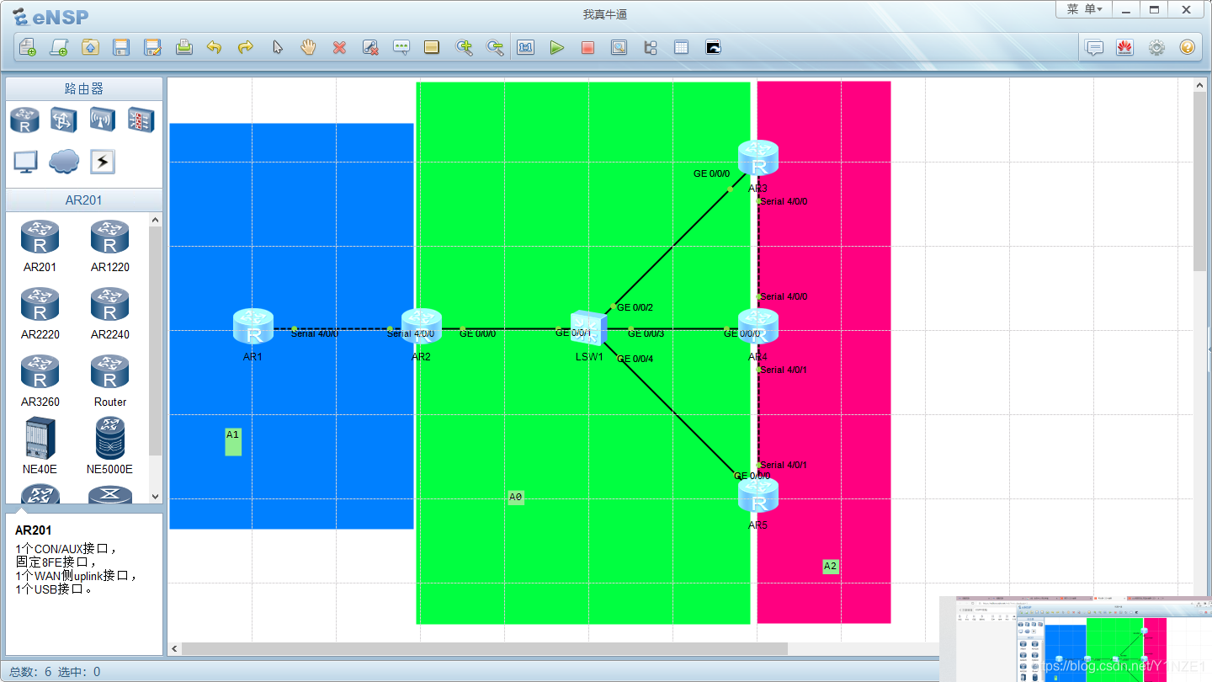Viewport: 1212px width, 682px height.
Task: Click the canvas vertical scrollbar up arrow
Action: coord(1200,84)
